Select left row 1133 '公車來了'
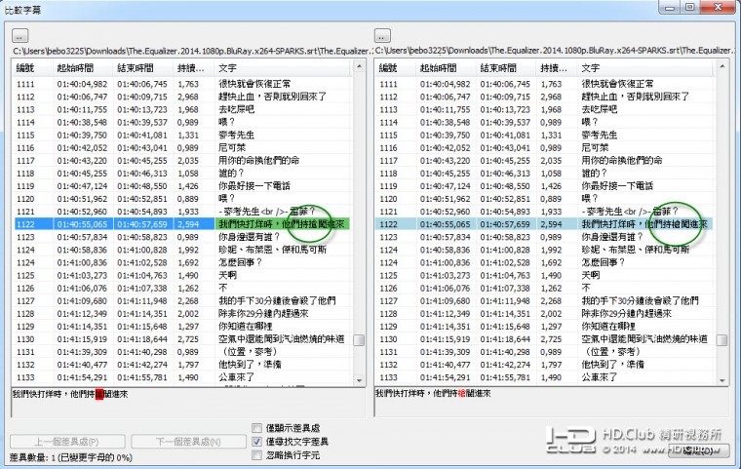741x469 pixels. (x=182, y=377)
